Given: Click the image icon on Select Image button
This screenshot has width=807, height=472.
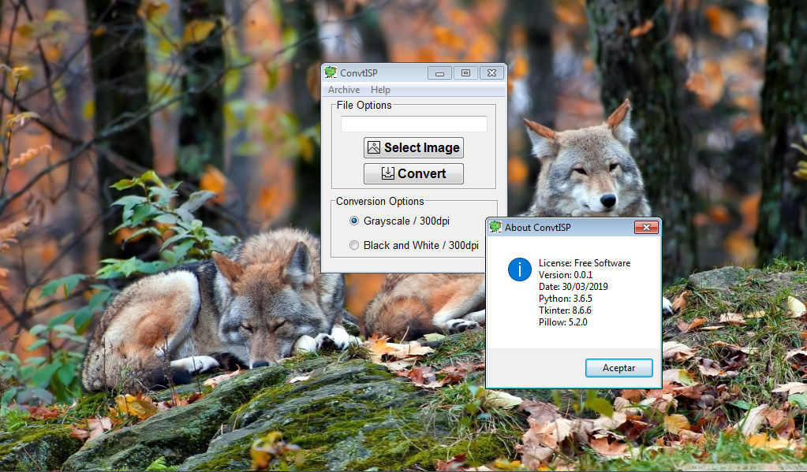Looking at the screenshot, I should (374, 147).
